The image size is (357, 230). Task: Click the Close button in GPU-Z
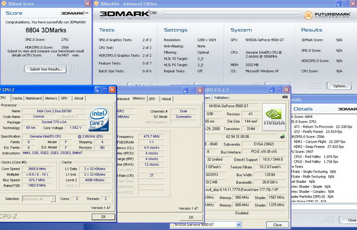pos(277,225)
